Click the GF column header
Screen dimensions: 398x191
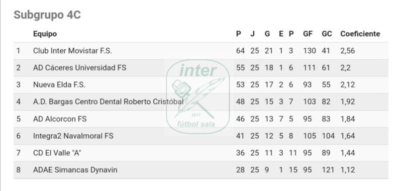point(308,34)
